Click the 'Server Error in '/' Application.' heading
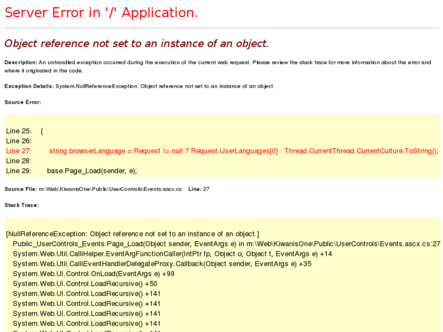The width and height of the screenshot is (443, 332). (101, 13)
